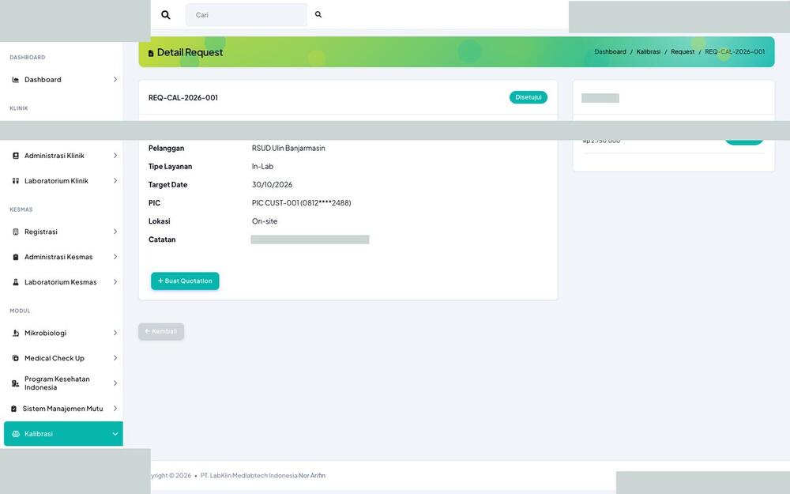Click the Medical Check Up icon
This screenshot has width=790, height=494.
coord(16,358)
